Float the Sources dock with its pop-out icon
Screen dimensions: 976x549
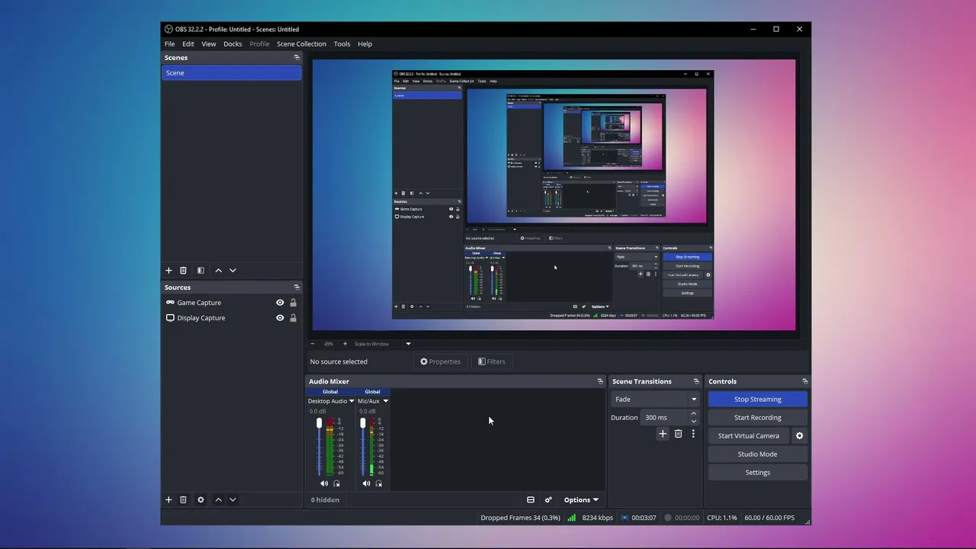(297, 287)
